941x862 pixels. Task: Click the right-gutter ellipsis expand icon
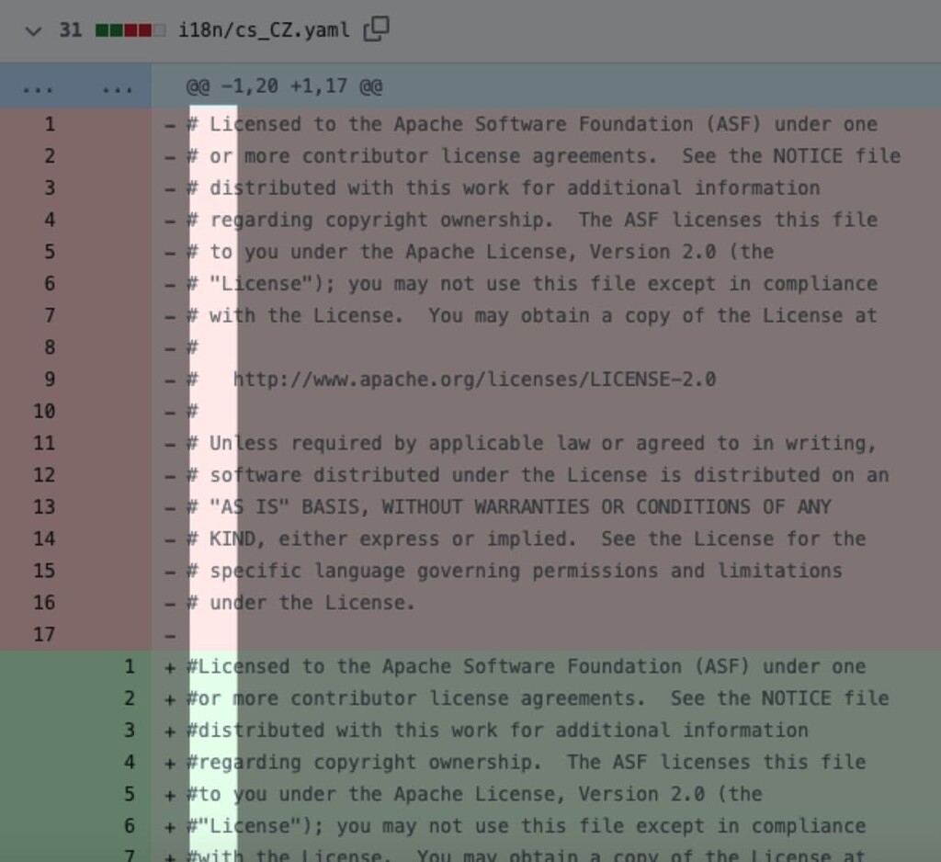(x=118, y=86)
